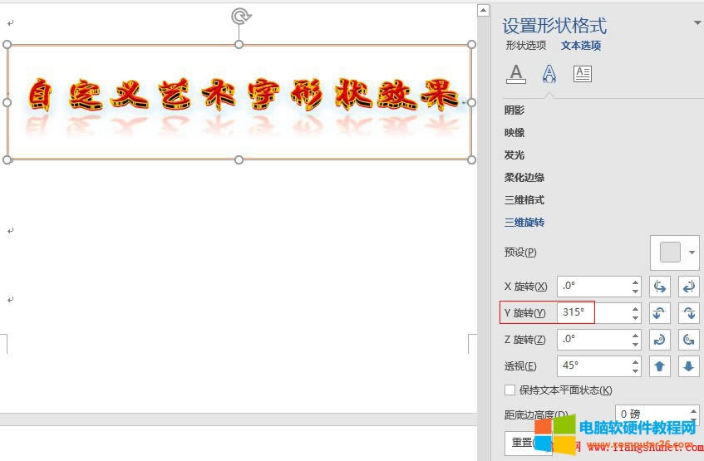Click the Y 旋转 input field

(x=590, y=313)
